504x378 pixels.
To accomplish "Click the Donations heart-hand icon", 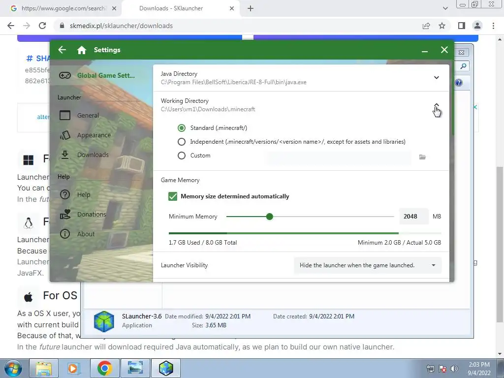I will pos(65,215).
